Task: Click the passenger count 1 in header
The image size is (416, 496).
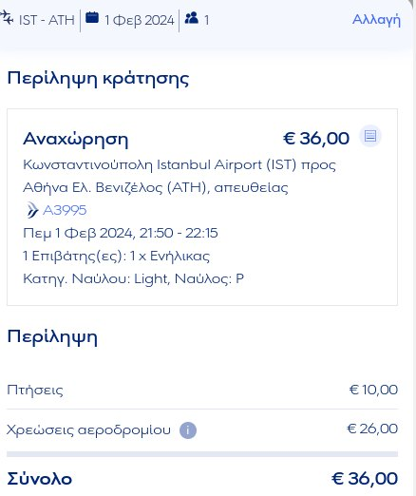Action: (206, 21)
